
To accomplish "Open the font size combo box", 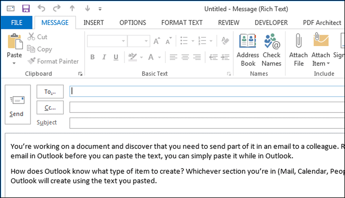I will 139,41.
